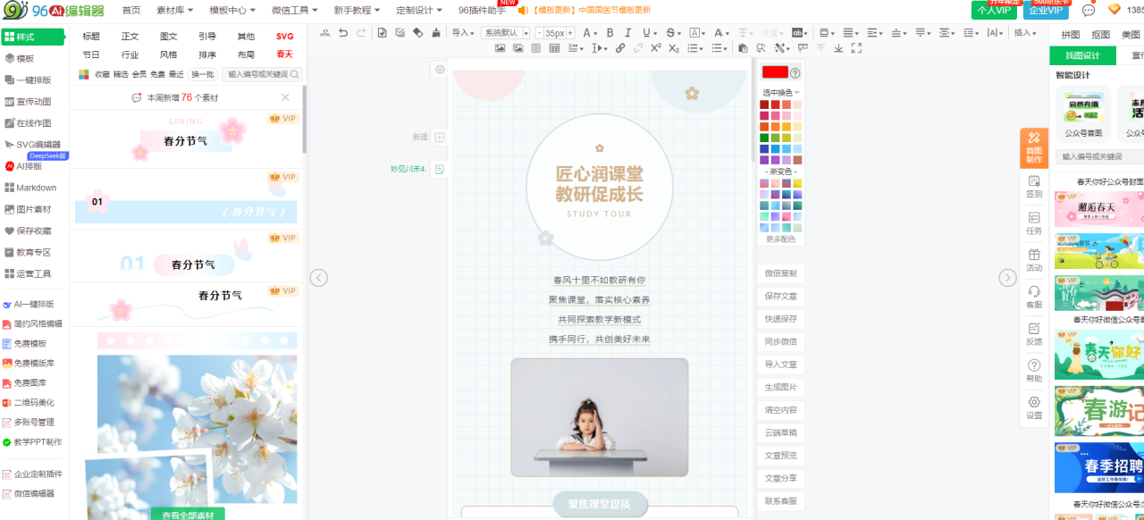Toggle strikethrough formatting in the toolbar
The width and height of the screenshot is (1144, 520).
pyautogui.click(x=672, y=33)
